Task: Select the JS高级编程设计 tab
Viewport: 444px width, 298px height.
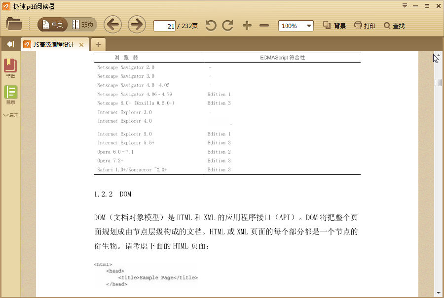Action: [54, 45]
